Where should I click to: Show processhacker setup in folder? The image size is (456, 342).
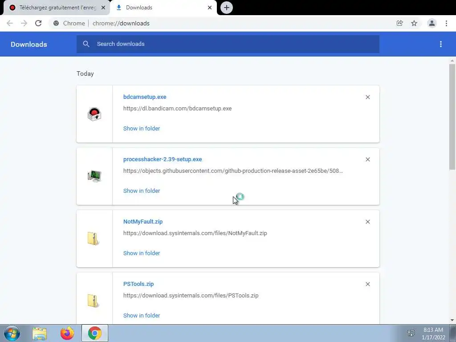click(142, 191)
